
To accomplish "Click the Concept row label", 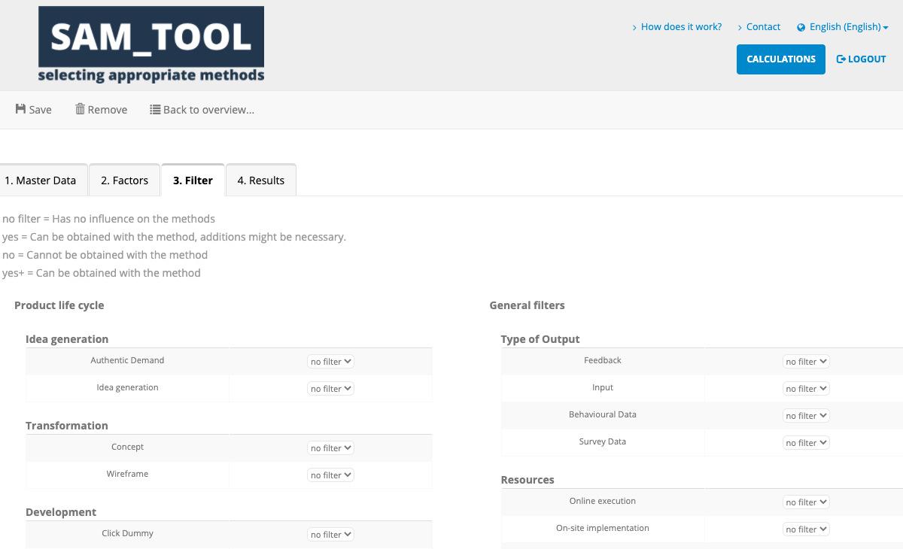I will coord(127,447).
